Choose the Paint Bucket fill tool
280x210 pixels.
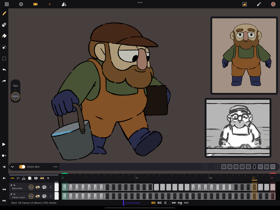click(x=4, y=36)
